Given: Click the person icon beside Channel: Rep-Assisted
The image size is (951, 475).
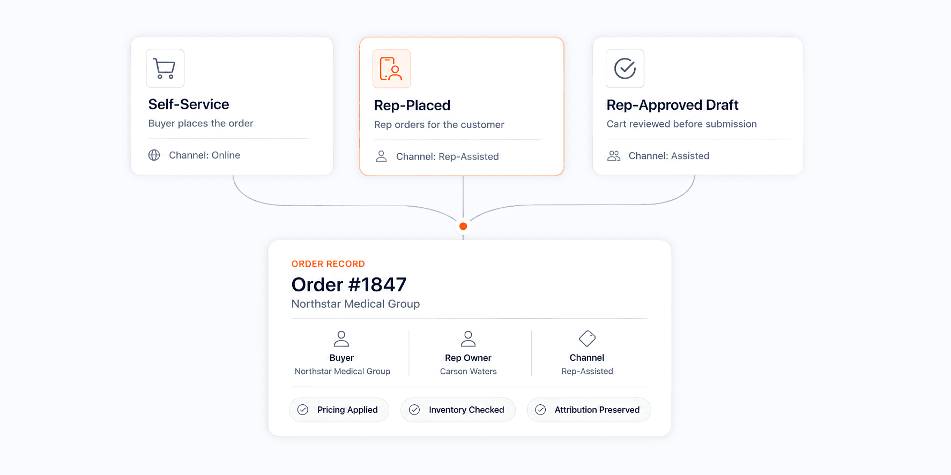Looking at the screenshot, I should tap(381, 156).
